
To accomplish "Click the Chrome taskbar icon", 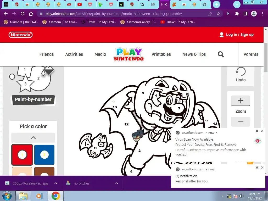I will [x=55, y=196].
